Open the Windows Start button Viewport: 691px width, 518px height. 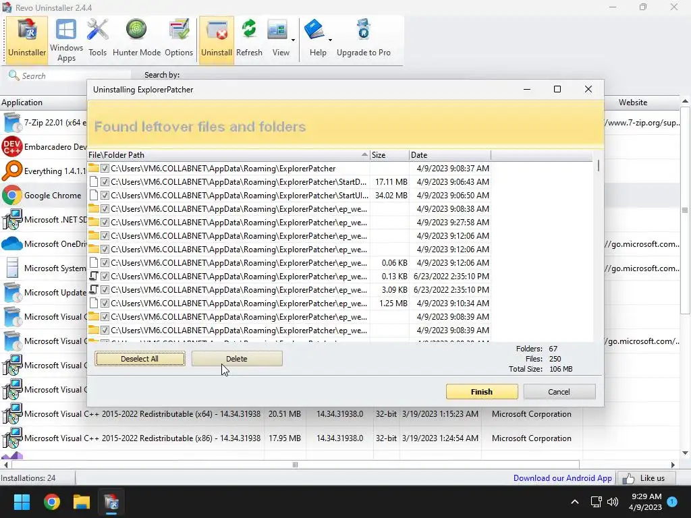(22, 502)
